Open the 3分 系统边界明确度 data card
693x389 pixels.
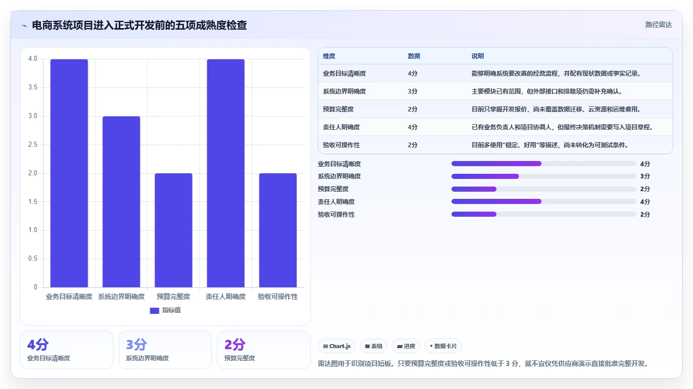(165, 350)
